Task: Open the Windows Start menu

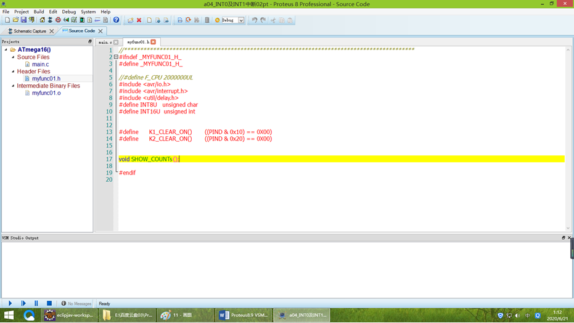Action: (x=9, y=315)
